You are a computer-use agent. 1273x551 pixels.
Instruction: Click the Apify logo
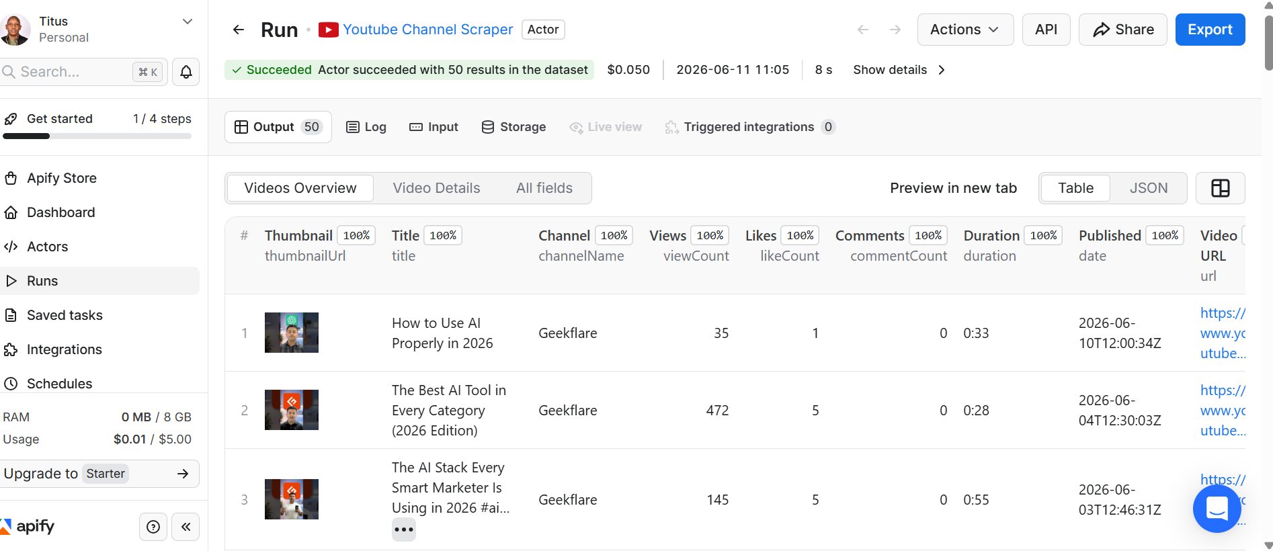point(28,526)
